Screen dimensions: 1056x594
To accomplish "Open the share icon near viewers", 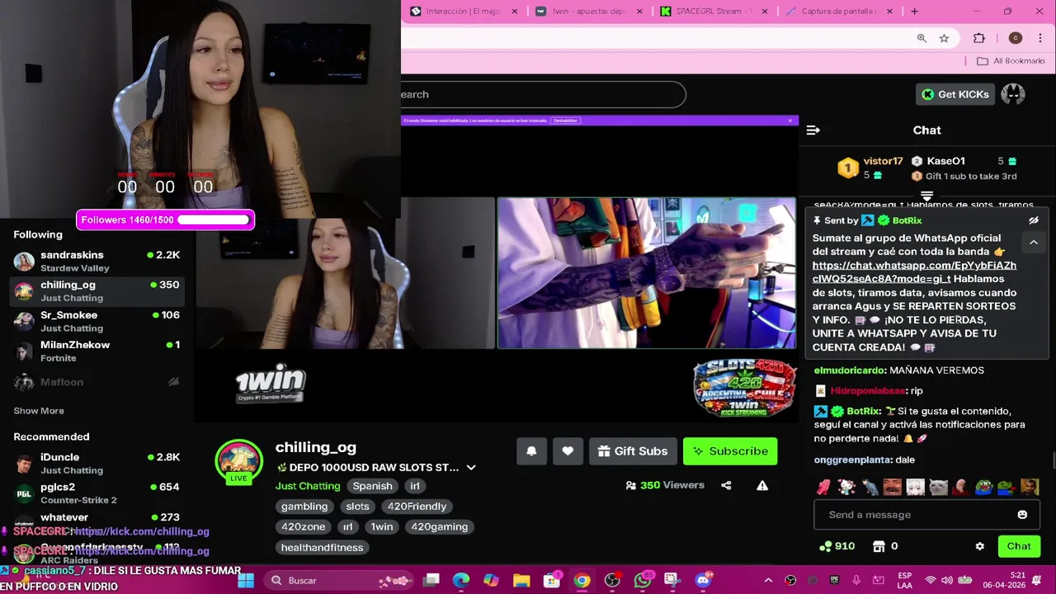I will (726, 485).
